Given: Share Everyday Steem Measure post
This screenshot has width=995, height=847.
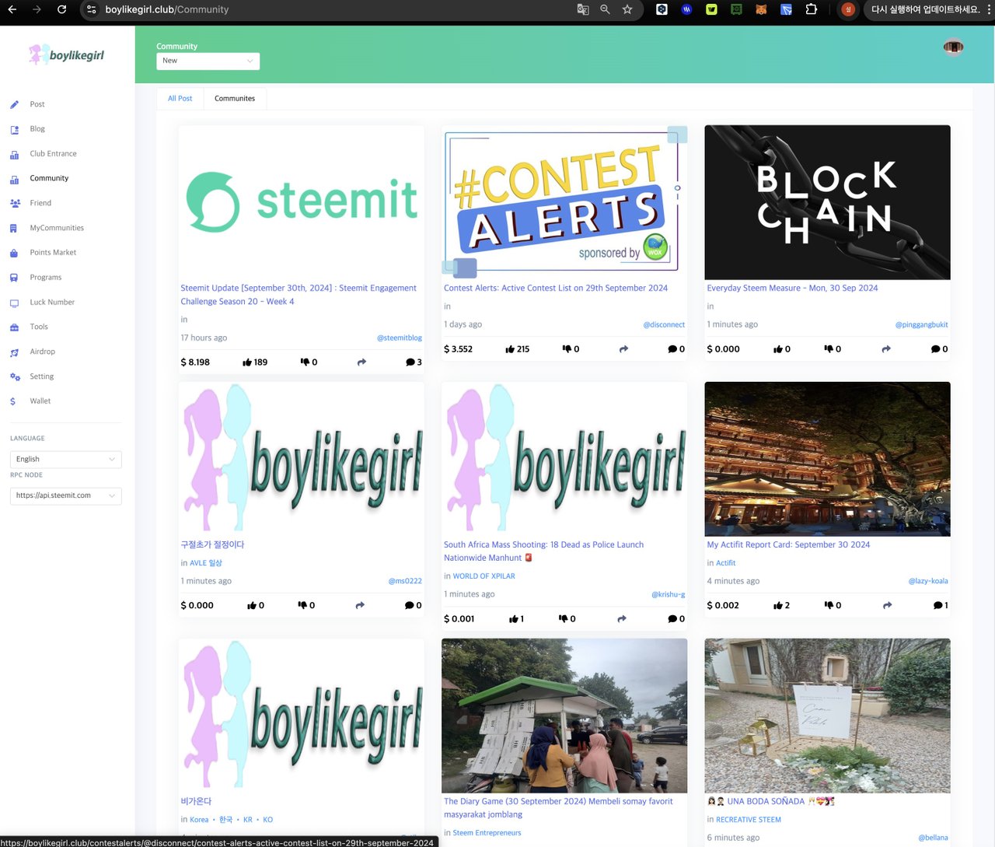Looking at the screenshot, I should [x=886, y=349].
